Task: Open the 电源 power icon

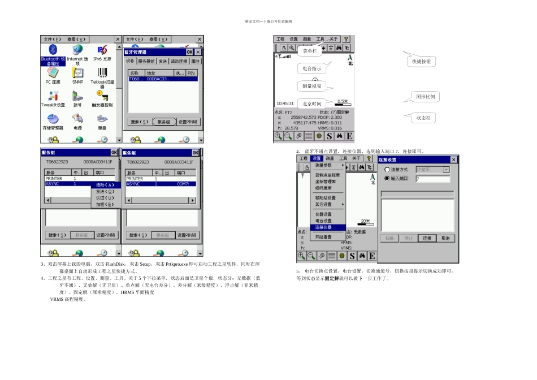Action: click(78, 122)
